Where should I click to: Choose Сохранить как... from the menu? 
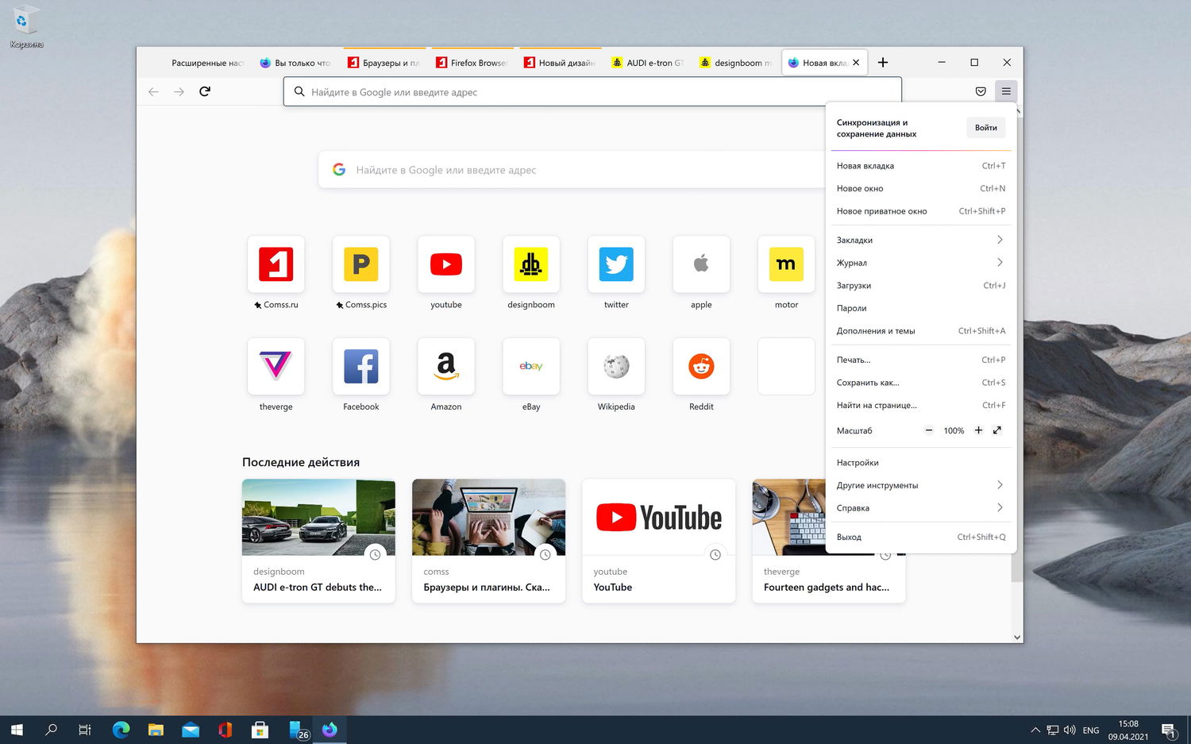920,383
